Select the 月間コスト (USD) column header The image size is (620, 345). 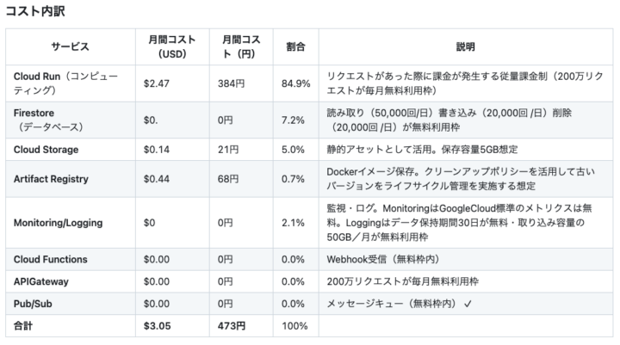point(173,46)
